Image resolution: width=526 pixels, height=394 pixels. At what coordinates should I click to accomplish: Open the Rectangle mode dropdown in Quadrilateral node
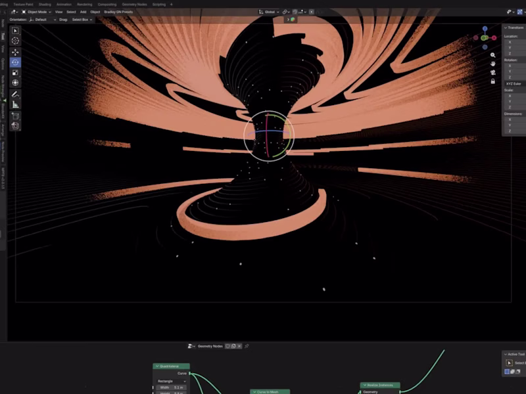point(172,382)
